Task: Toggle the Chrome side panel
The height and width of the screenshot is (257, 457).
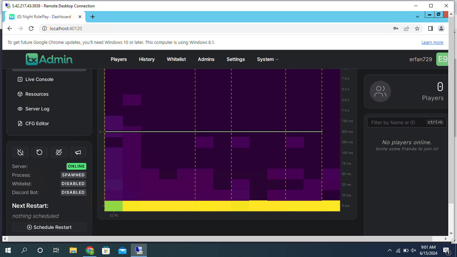Action: tap(431, 28)
